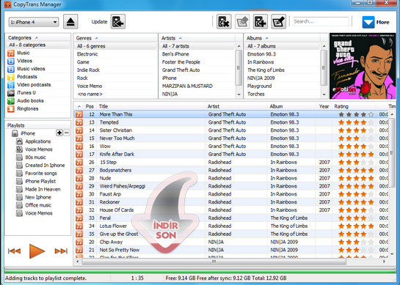Click the Update sync icon button
Image resolution: width=400 pixels, height=285 pixels.
point(118,22)
